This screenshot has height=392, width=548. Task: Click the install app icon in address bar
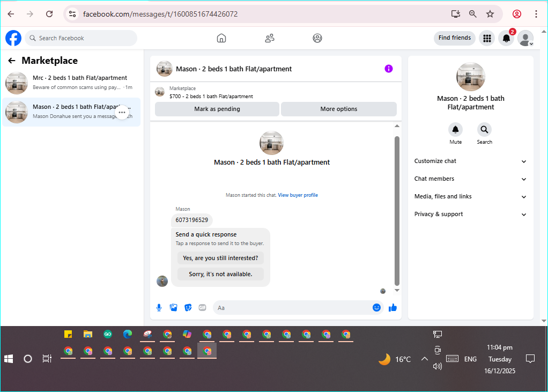pos(455,14)
